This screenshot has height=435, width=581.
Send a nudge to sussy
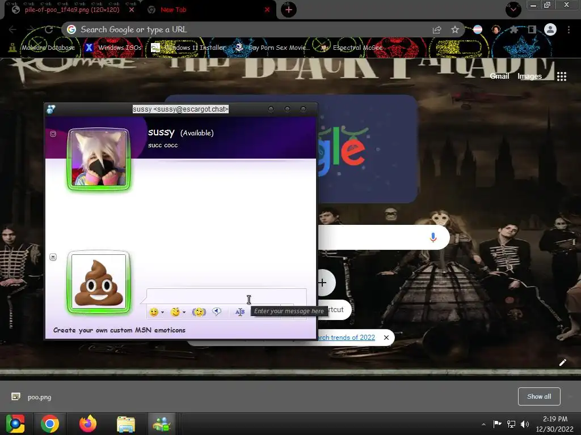pos(199,312)
